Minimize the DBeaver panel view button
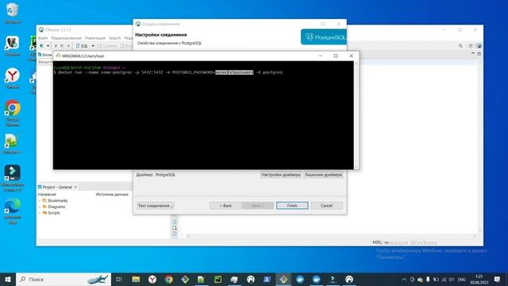 (473, 53)
